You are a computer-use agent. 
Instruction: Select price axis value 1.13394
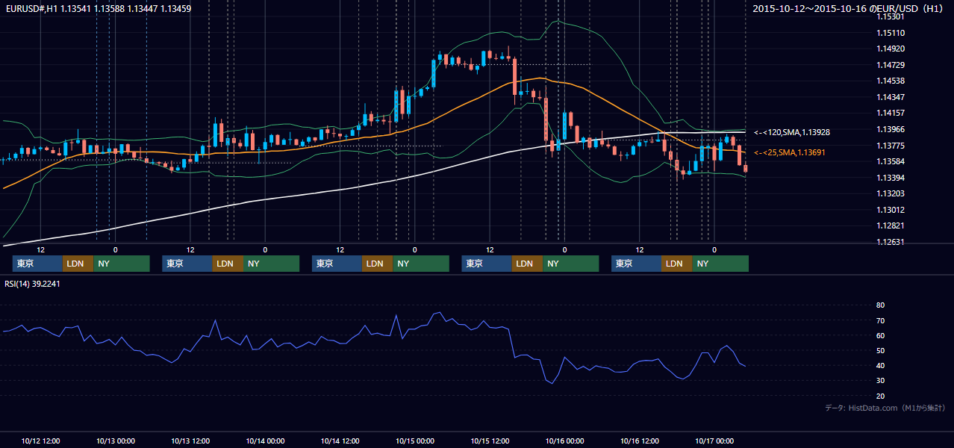pos(890,178)
